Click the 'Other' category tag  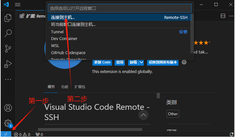pos(173,114)
